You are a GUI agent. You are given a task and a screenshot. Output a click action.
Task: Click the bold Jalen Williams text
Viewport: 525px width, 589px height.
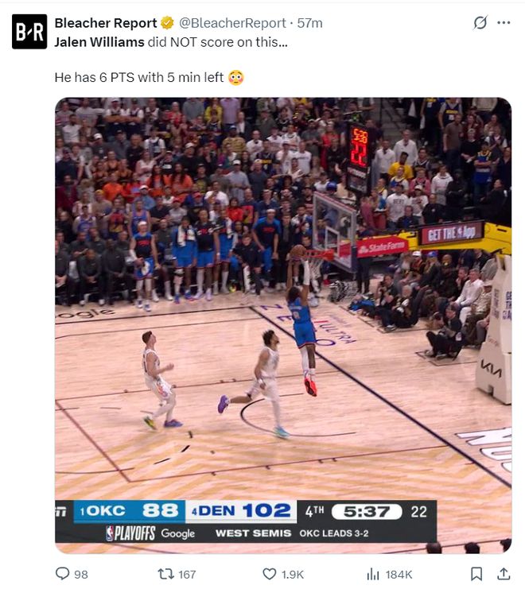99,42
